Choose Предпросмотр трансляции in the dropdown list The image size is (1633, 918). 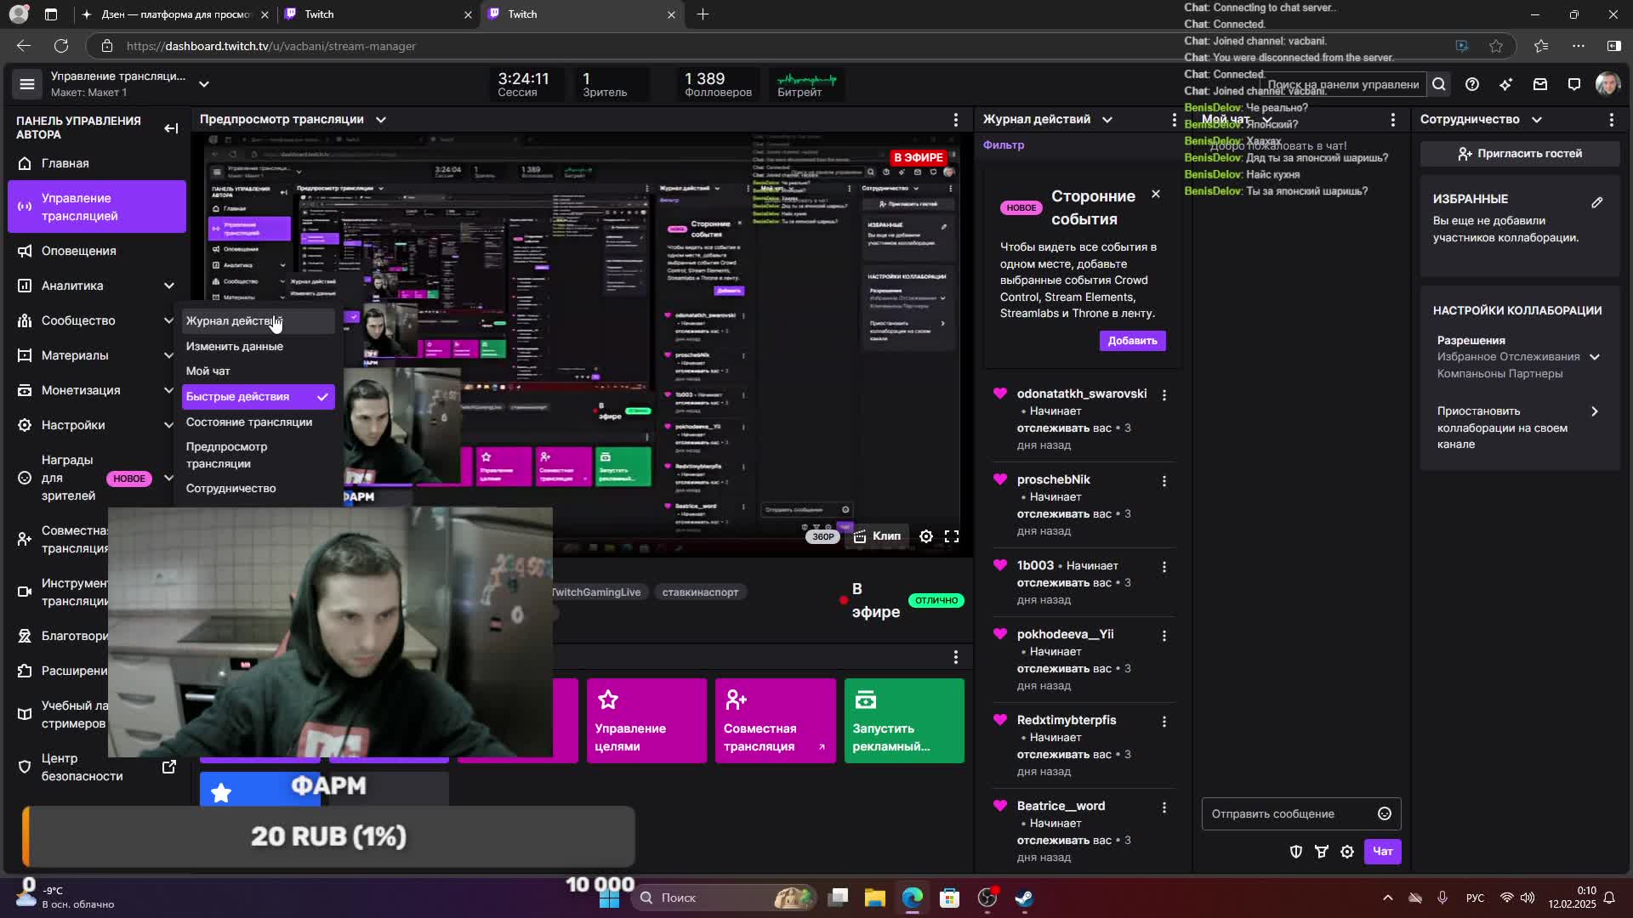[258, 455]
